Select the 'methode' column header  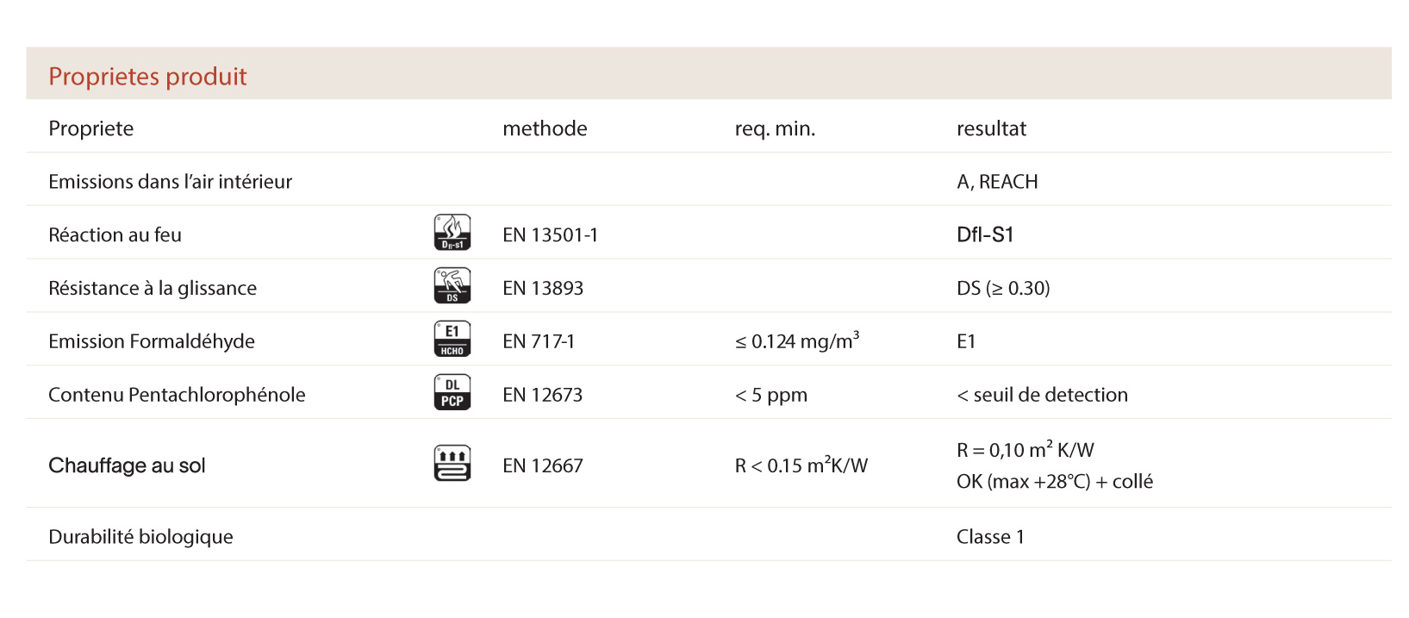pyautogui.click(x=545, y=129)
